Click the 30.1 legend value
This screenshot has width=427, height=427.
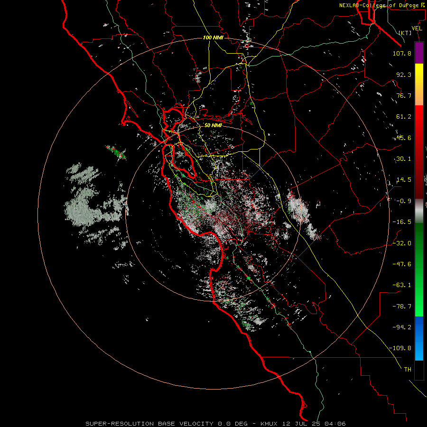[404, 159]
